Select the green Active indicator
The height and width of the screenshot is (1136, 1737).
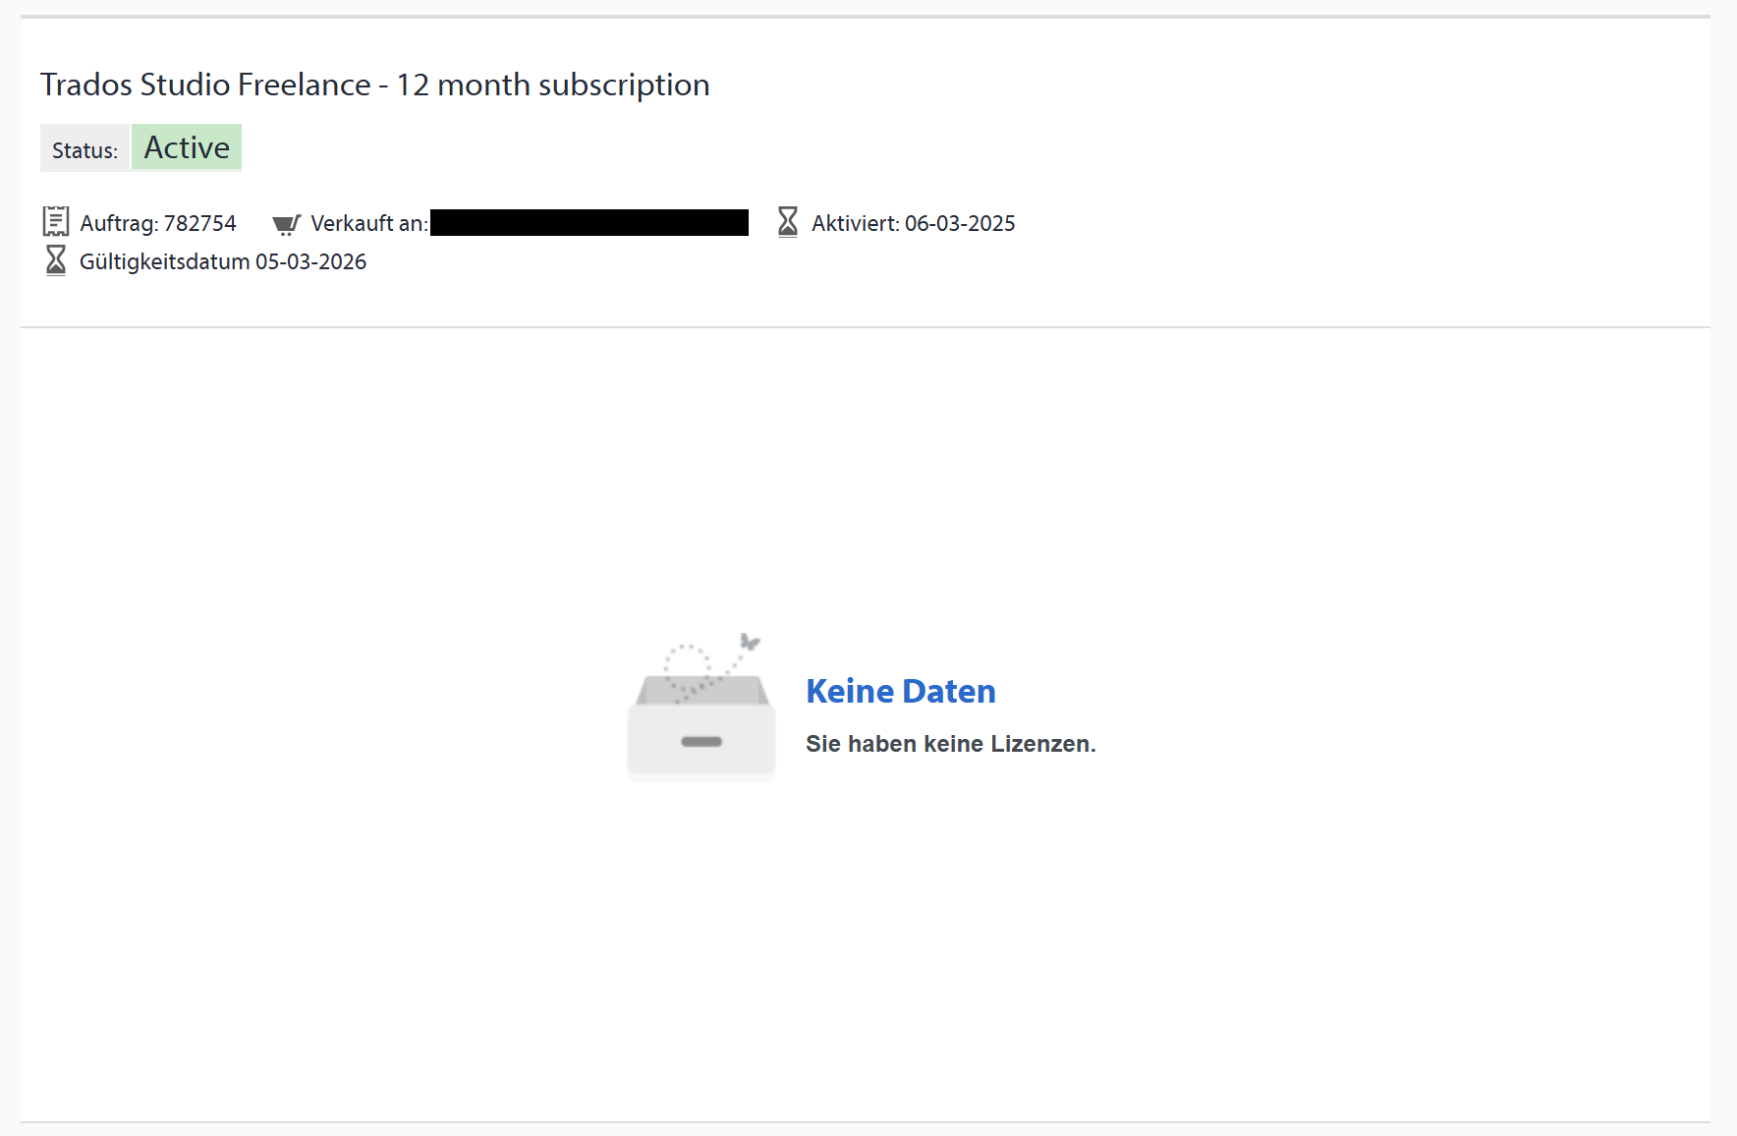[186, 146]
